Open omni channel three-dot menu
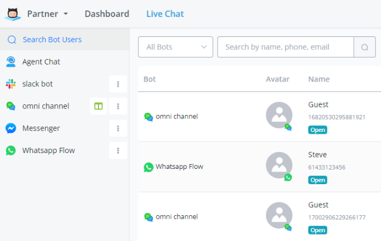The height and width of the screenshot is (241, 381). (x=118, y=106)
